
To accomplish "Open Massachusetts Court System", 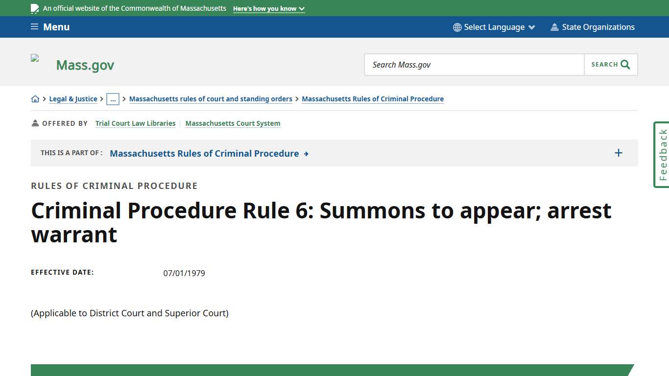I will click(x=233, y=123).
